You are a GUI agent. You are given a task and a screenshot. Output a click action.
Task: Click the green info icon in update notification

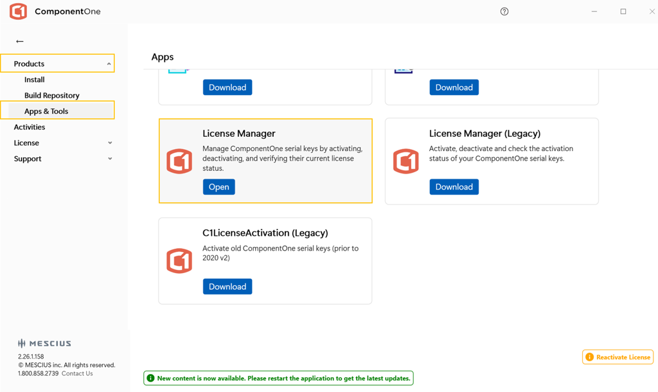pos(150,379)
